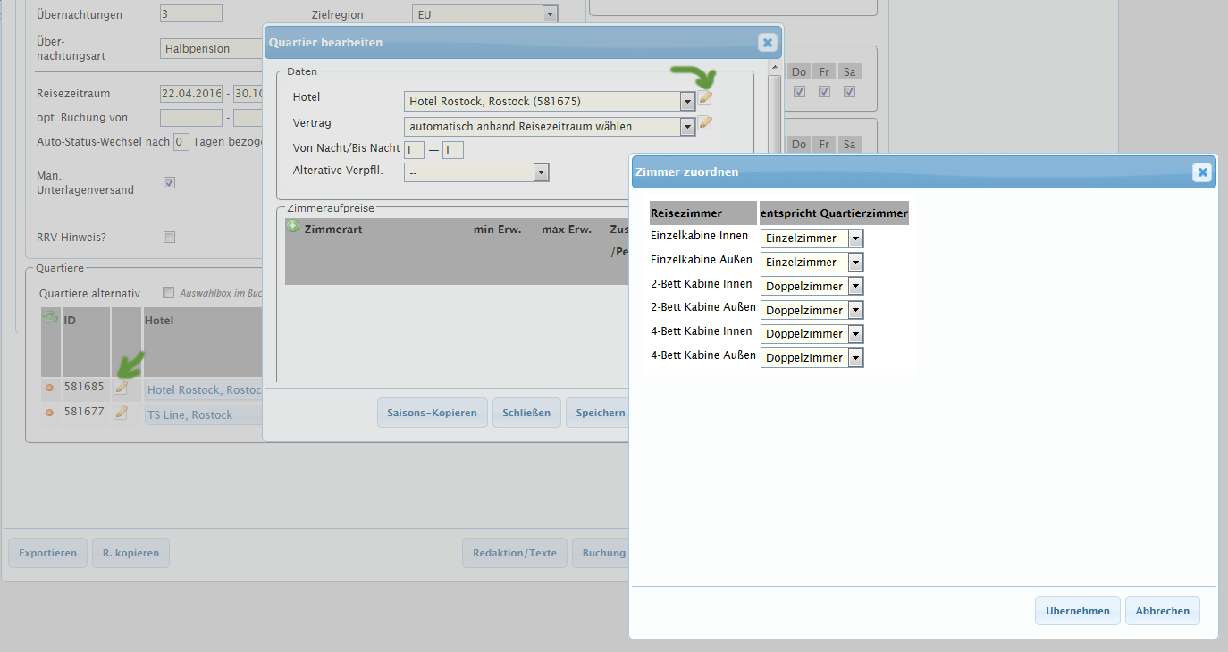Uncheck Sa in the upper weekday row
Screen dimensions: 1228x652
point(850,91)
